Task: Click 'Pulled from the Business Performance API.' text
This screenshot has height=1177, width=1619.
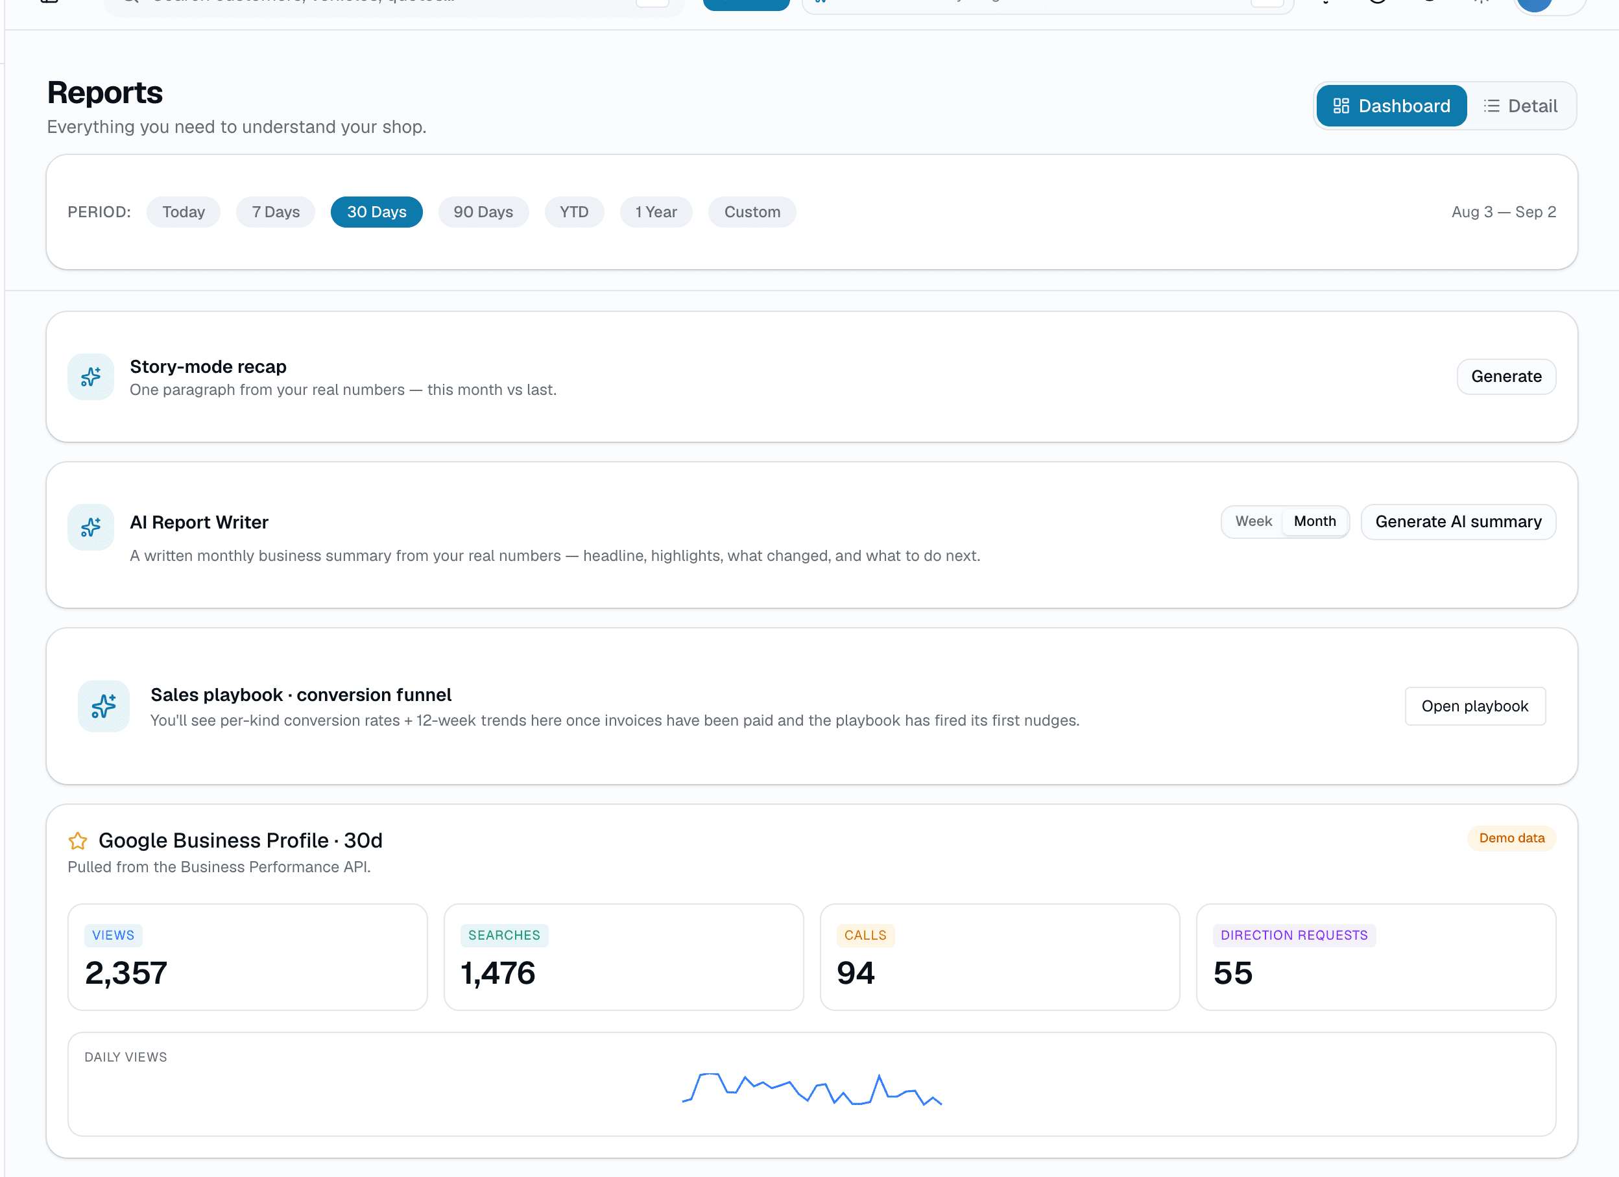Action: point(219,867)
